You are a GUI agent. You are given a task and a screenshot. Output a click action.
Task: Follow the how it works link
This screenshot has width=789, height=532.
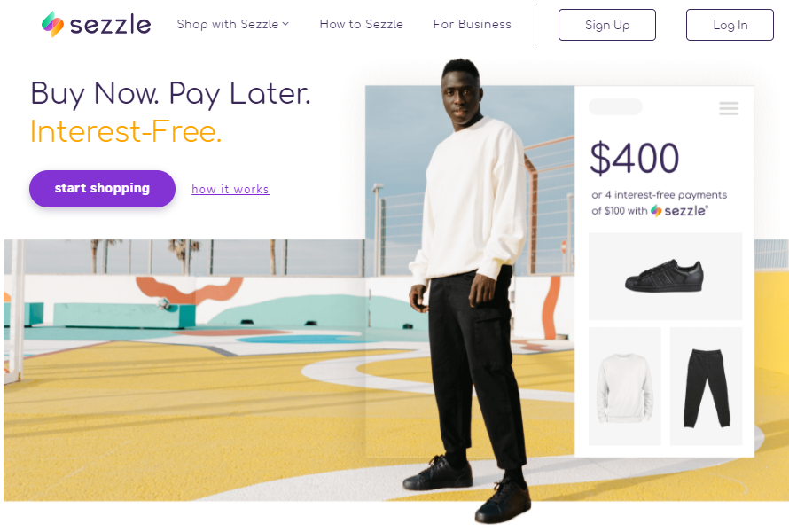coord(230,189)
